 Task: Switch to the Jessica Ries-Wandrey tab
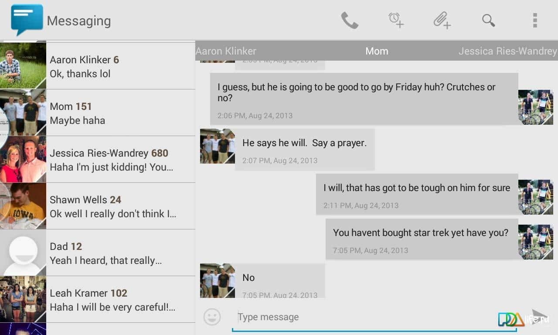pyautogui.click(x=507, y=51)
